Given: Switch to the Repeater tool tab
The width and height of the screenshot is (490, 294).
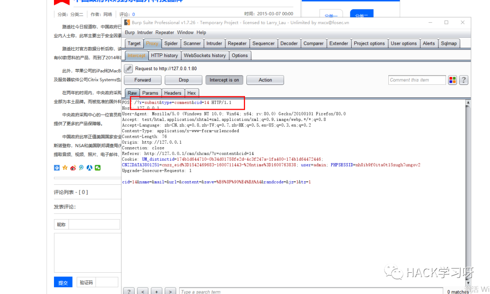Looking at the screenshot, I should click(237, 43).
